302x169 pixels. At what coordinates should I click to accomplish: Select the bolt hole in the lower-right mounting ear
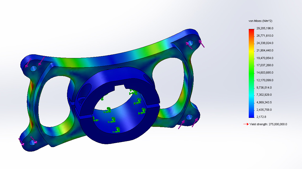pyautogui.click(x=189, y=117)
